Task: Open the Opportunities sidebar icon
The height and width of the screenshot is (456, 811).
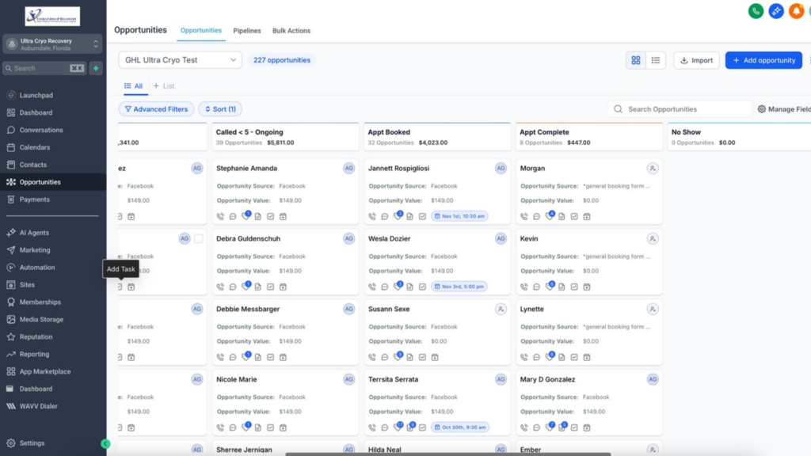Action: [11, 181]
